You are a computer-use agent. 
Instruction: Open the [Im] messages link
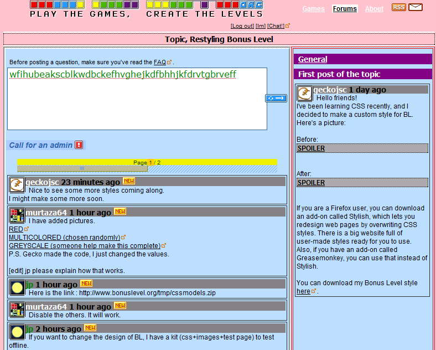[261, 26]
